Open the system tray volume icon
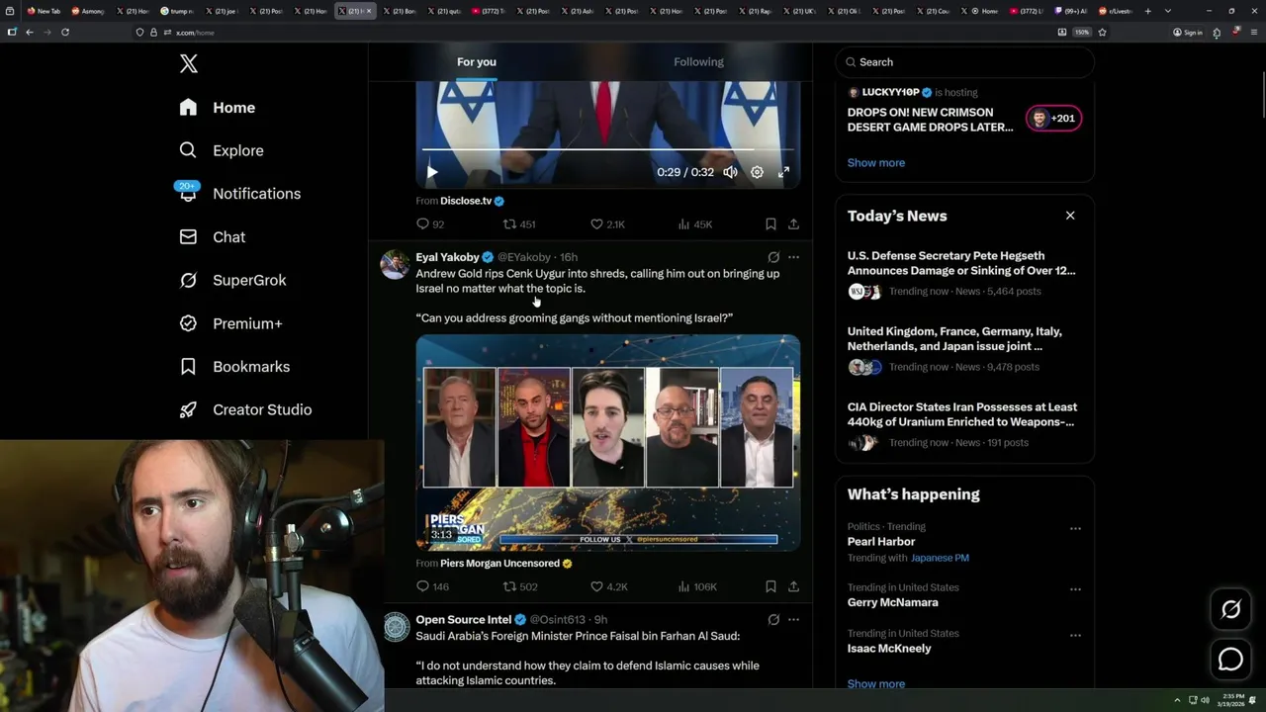The image size is (1266, 712). (x=1205, y=700)
